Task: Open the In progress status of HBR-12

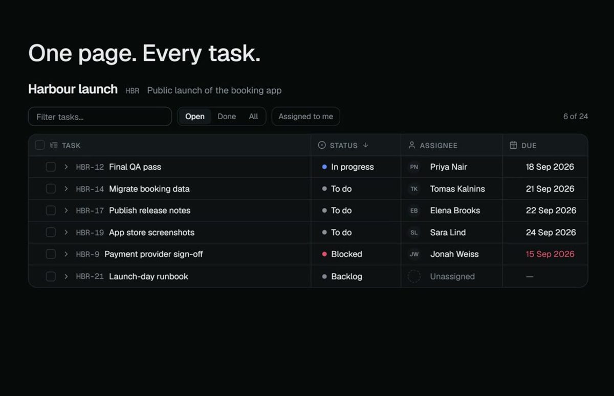Action: tap(348, 167)
